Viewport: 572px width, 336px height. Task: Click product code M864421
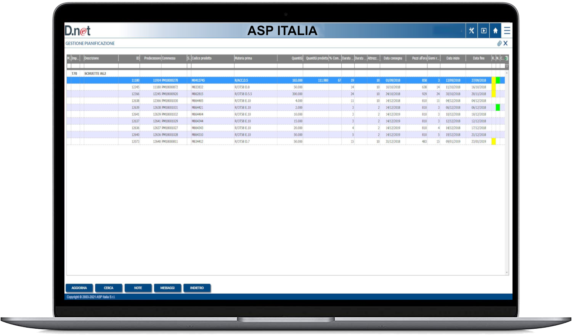coord(198,108)
